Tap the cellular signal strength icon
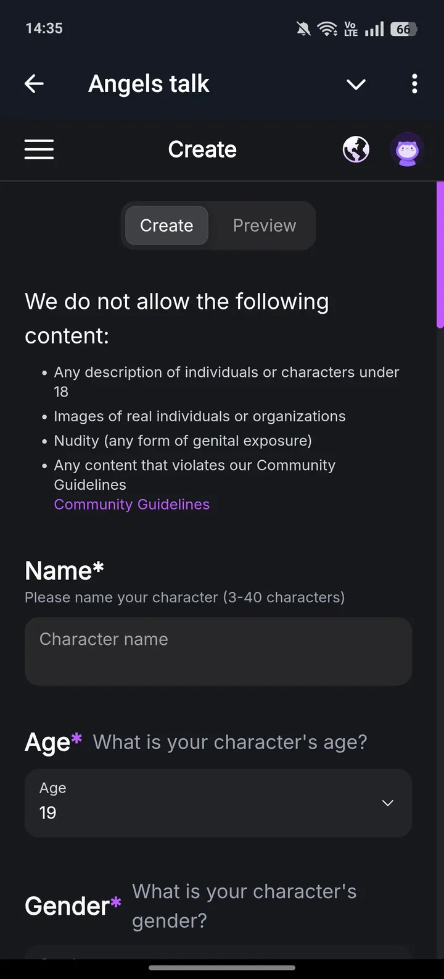 coord(374,28)
